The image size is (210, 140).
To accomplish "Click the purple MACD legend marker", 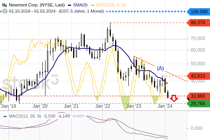I will click(5, 116).
